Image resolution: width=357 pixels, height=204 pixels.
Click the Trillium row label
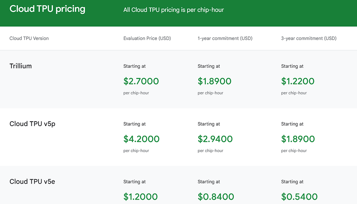click(20, 66)
